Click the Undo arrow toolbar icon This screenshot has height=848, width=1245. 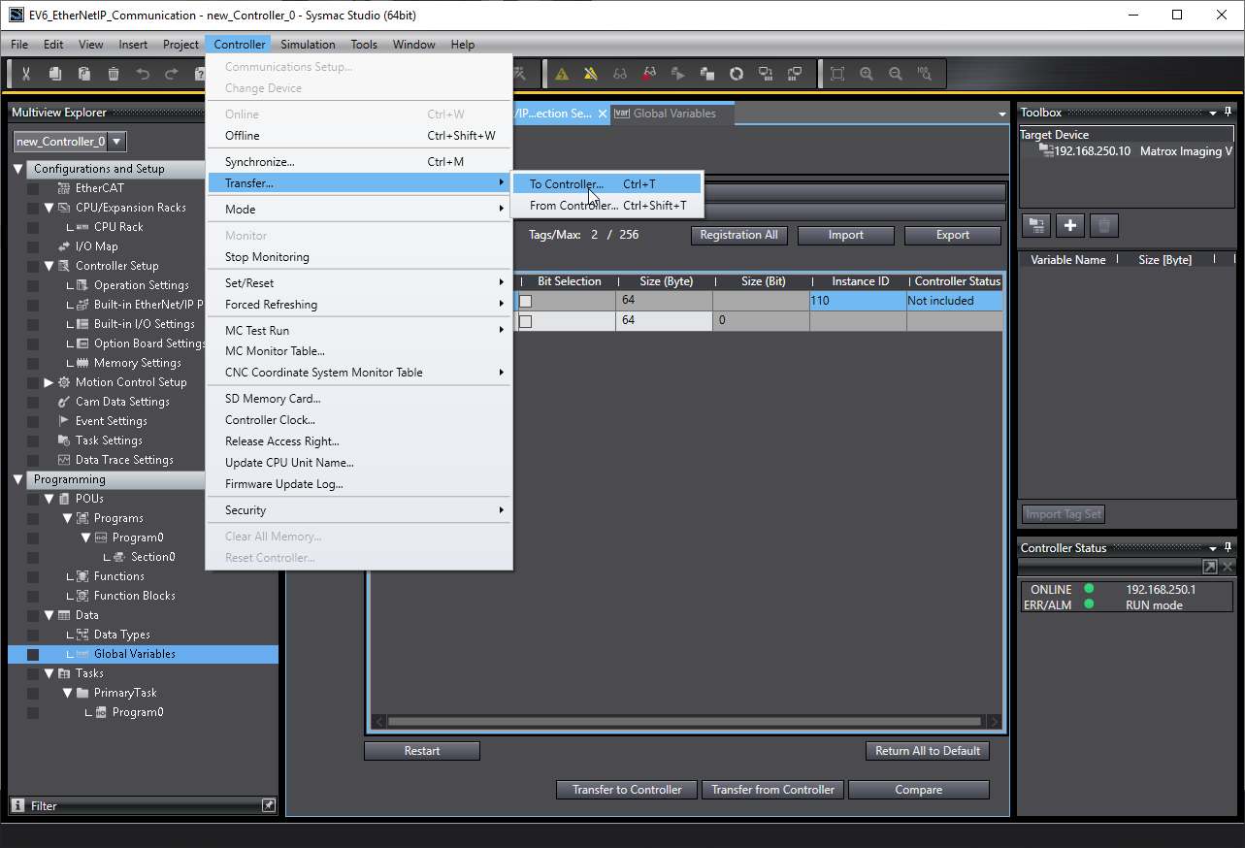[143, 74]
